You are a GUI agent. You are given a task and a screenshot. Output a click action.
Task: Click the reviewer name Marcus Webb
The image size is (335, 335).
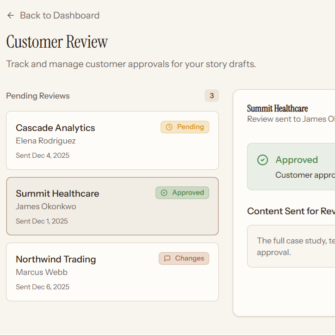click(42, 272)
